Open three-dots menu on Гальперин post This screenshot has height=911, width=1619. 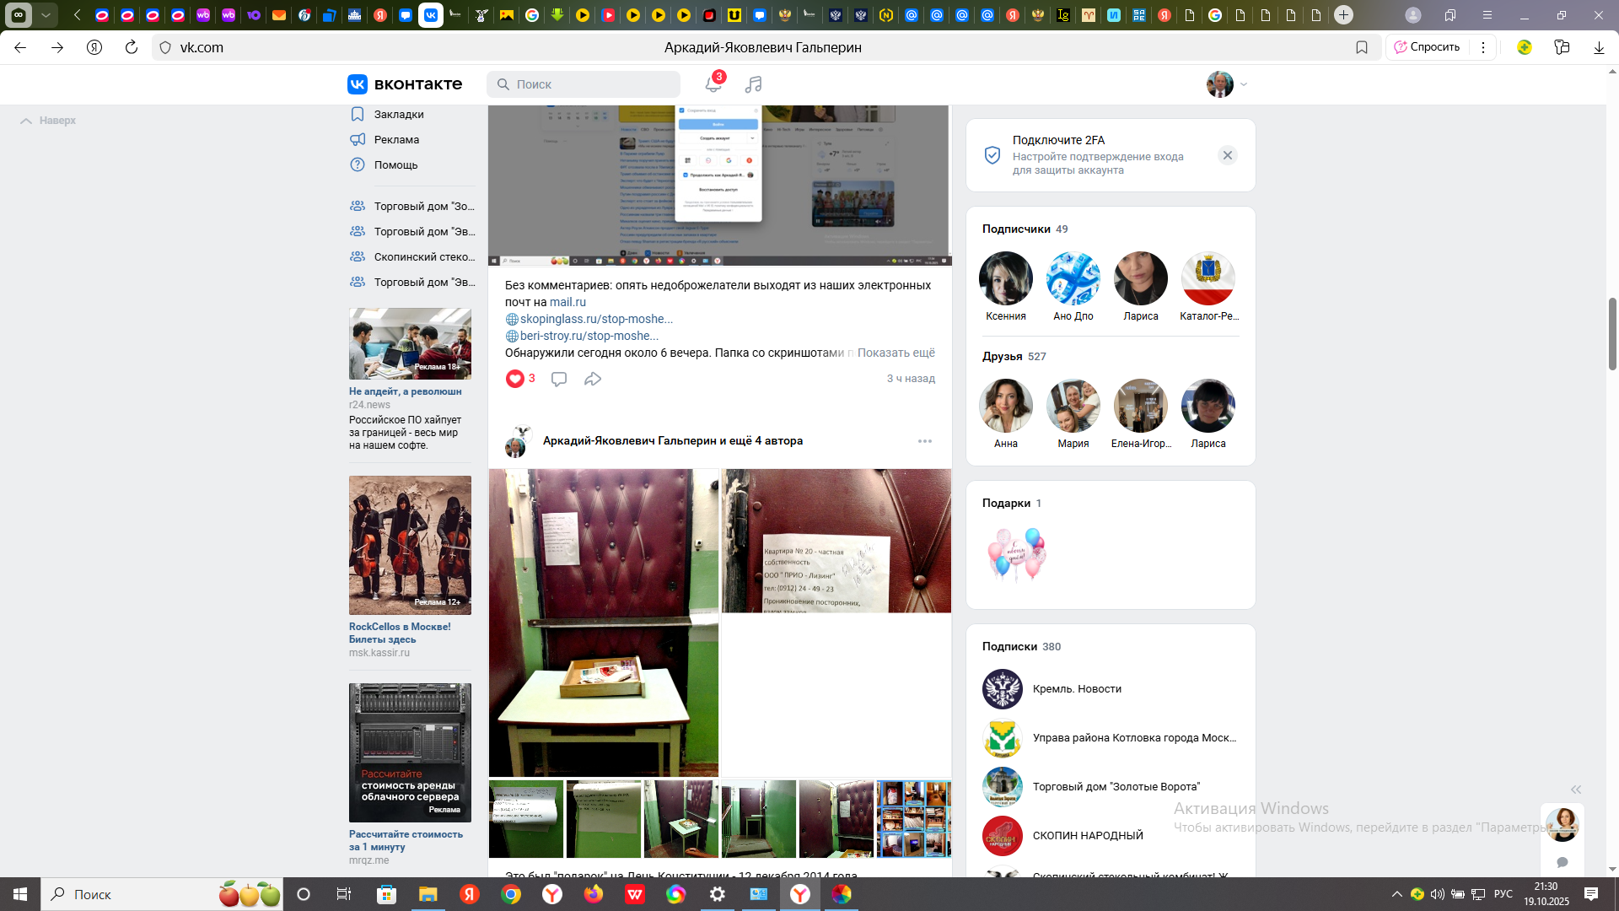924,441
